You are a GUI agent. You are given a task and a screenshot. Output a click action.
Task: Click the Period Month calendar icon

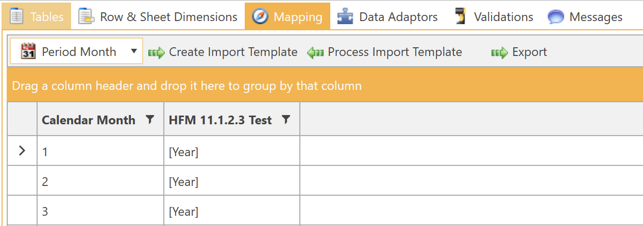point(28,52)
